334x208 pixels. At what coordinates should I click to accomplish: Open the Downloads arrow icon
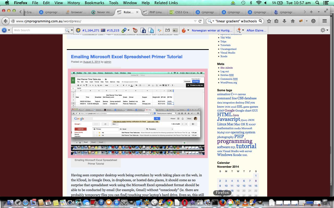[x=284, y=21]
